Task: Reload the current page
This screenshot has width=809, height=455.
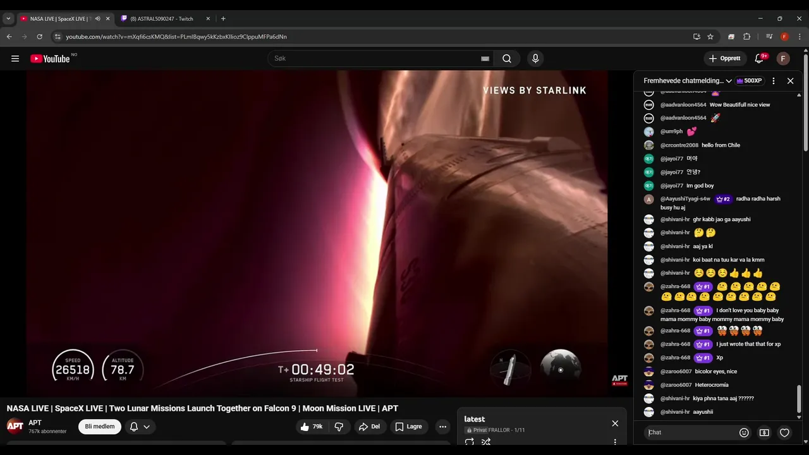Action: (x=39, y=37)
